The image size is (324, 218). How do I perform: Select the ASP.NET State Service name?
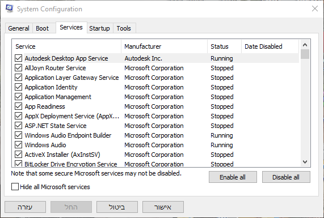click(56, 126)
